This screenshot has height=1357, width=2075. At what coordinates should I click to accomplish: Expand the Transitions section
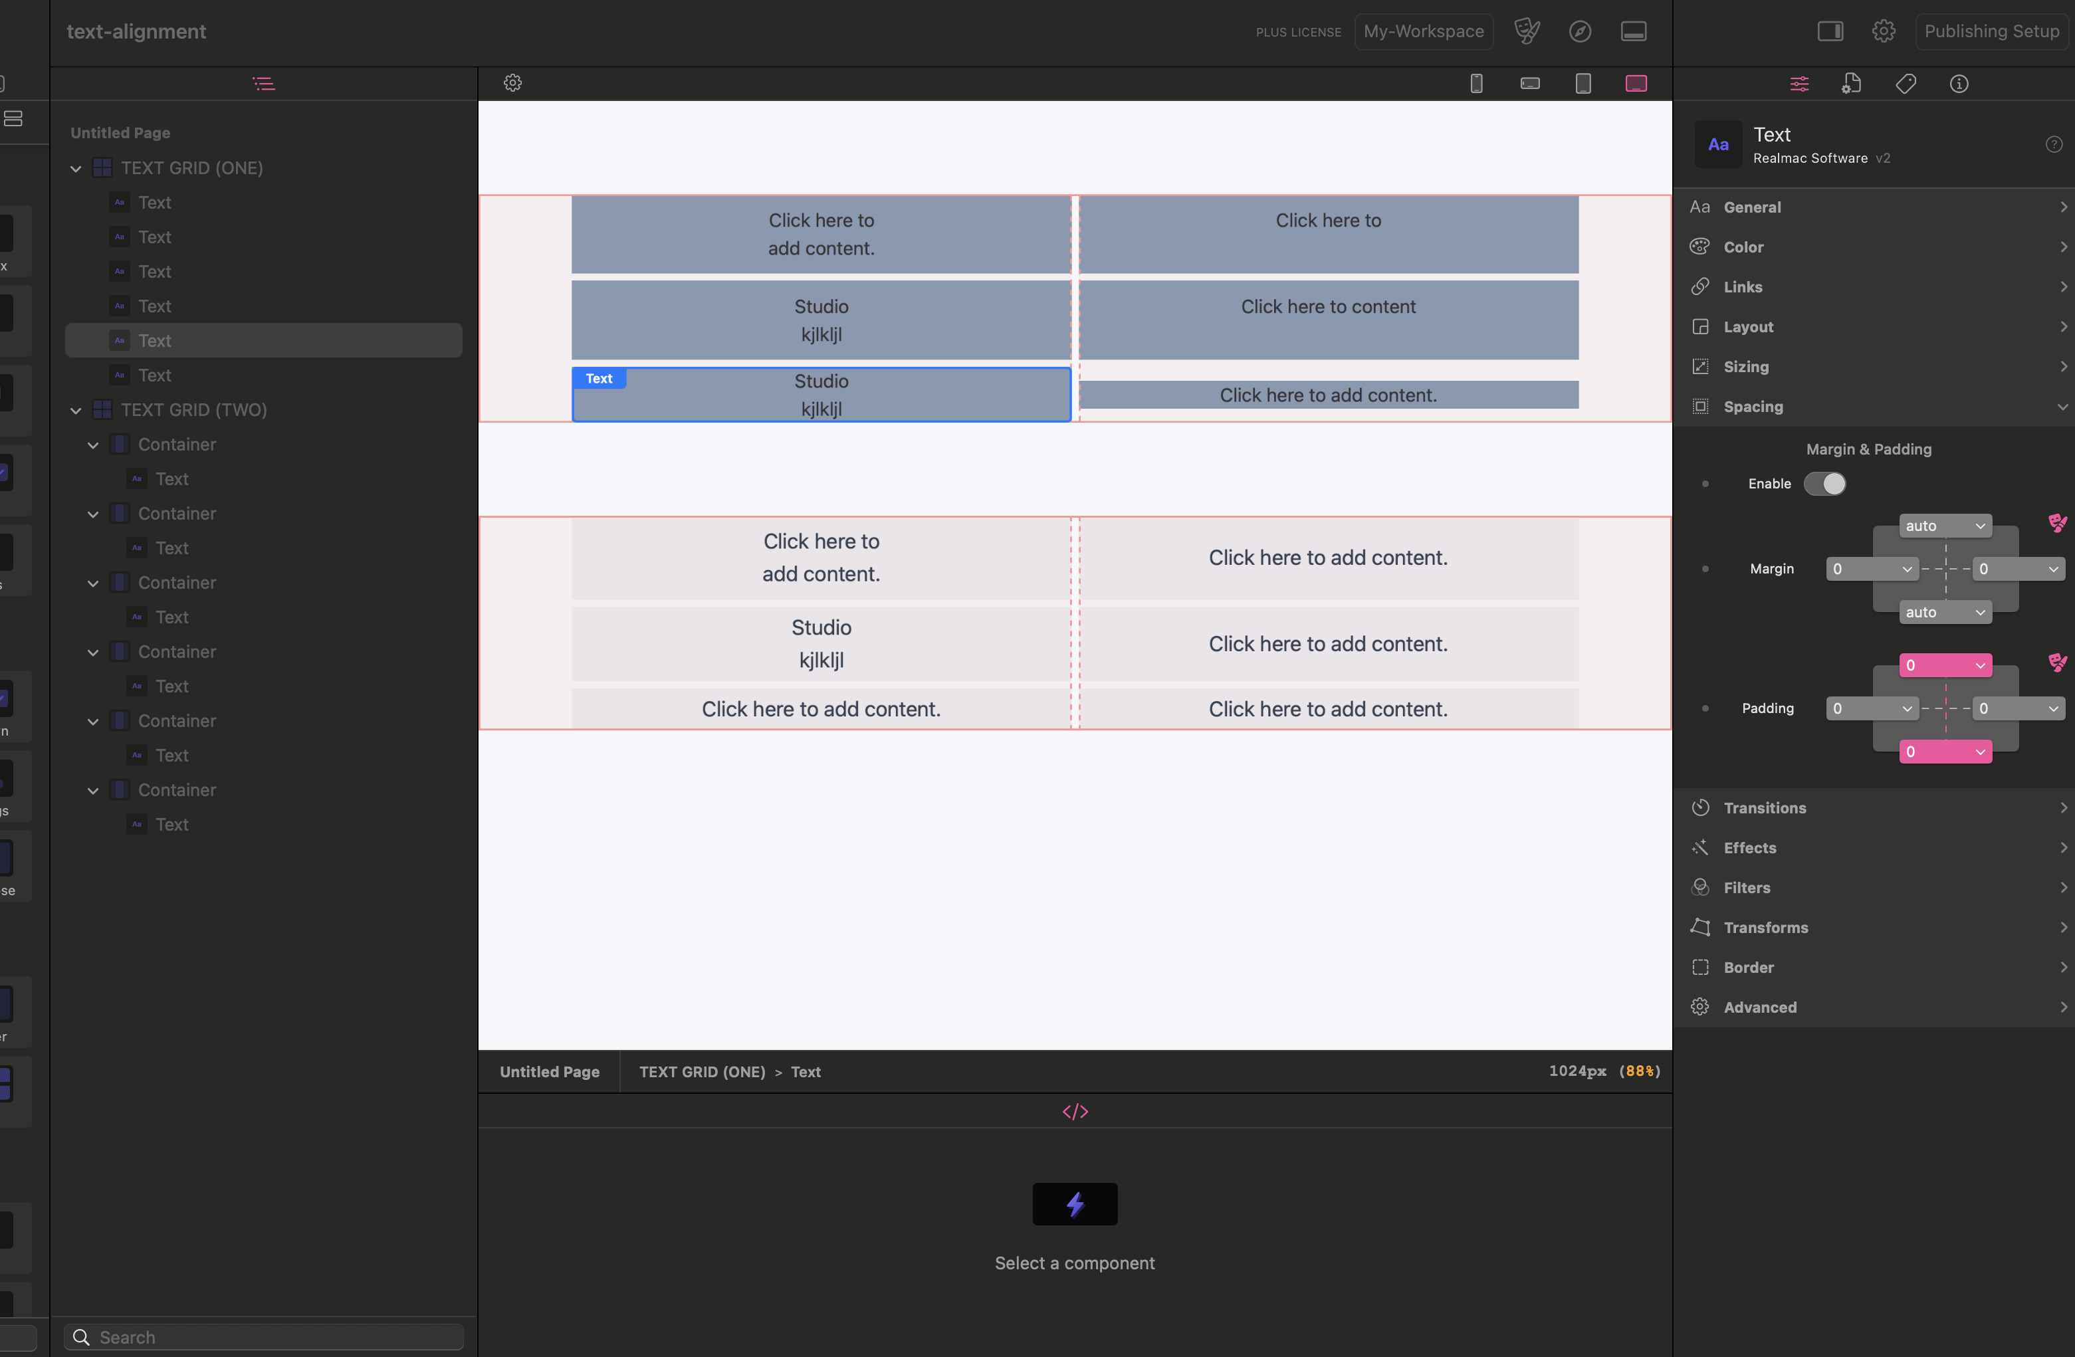1874,808
